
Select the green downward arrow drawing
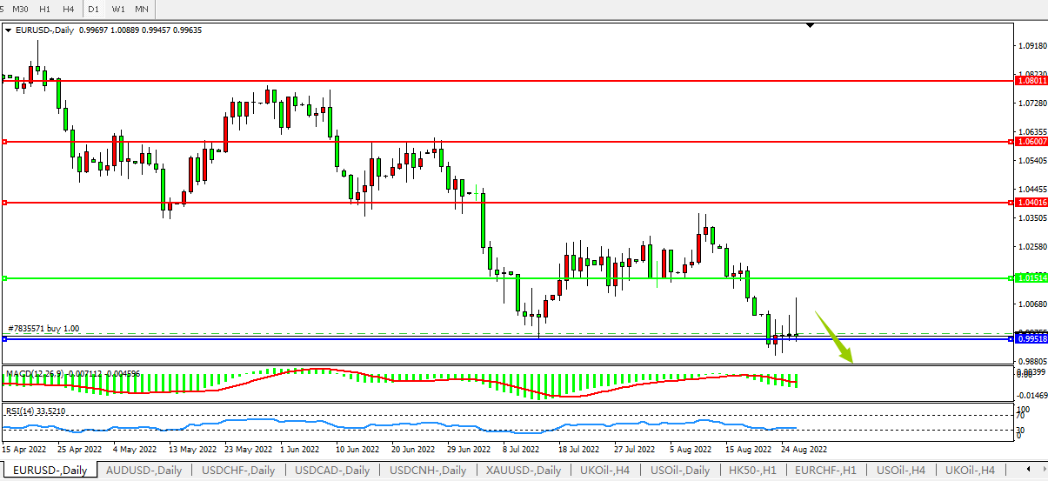(836, 340)
